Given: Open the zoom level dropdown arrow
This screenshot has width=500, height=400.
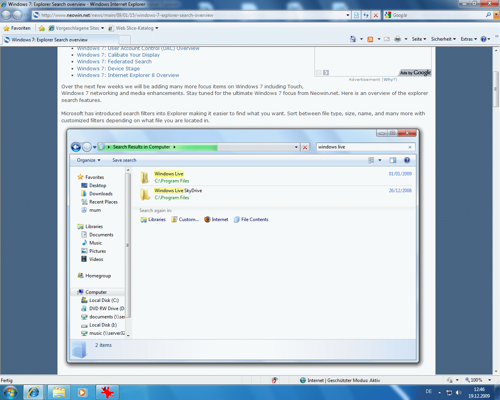Looking at the screenshot, I should click(489, 380).
